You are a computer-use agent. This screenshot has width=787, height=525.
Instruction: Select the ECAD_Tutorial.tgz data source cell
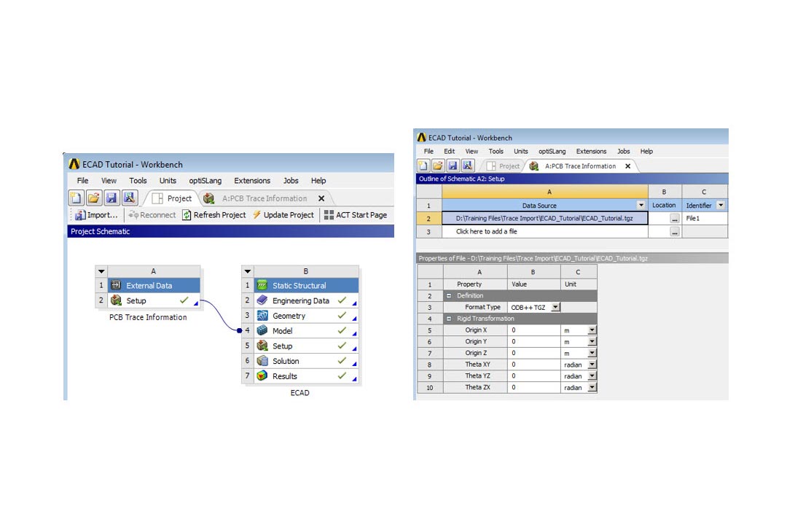[544, 218]
